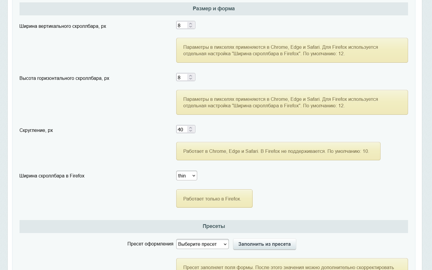Click the Размер и форма section header
Image resolution: width=432 pixels, height=270 pixels.
tap(214, 9)
